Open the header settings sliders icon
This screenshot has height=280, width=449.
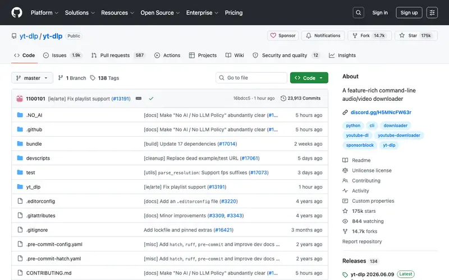coord(432,12)
